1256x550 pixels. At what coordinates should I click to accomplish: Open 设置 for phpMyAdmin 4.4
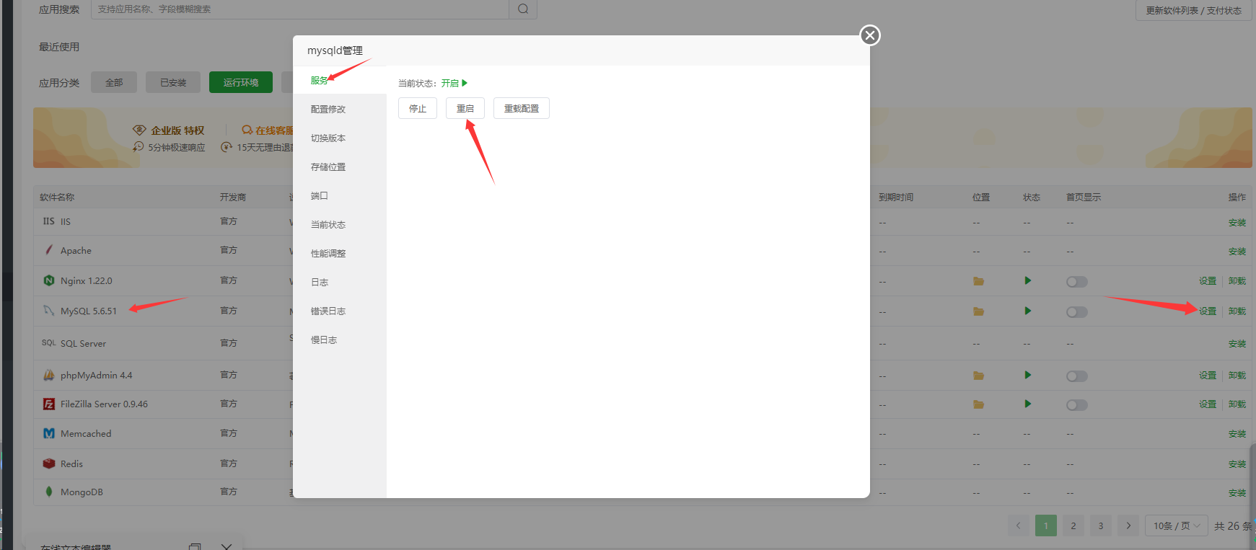(1208, 376)
